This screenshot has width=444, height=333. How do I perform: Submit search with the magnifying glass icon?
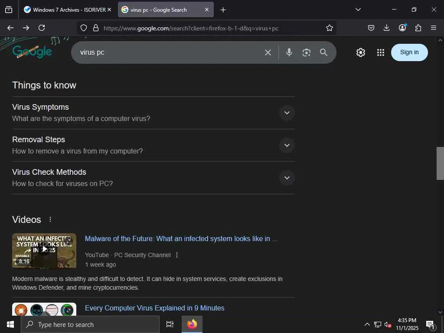(323, 52)
